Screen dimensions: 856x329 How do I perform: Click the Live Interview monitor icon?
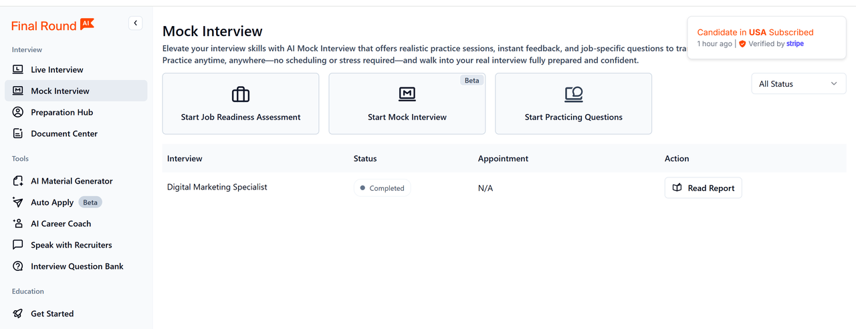[x=18, y=69]
